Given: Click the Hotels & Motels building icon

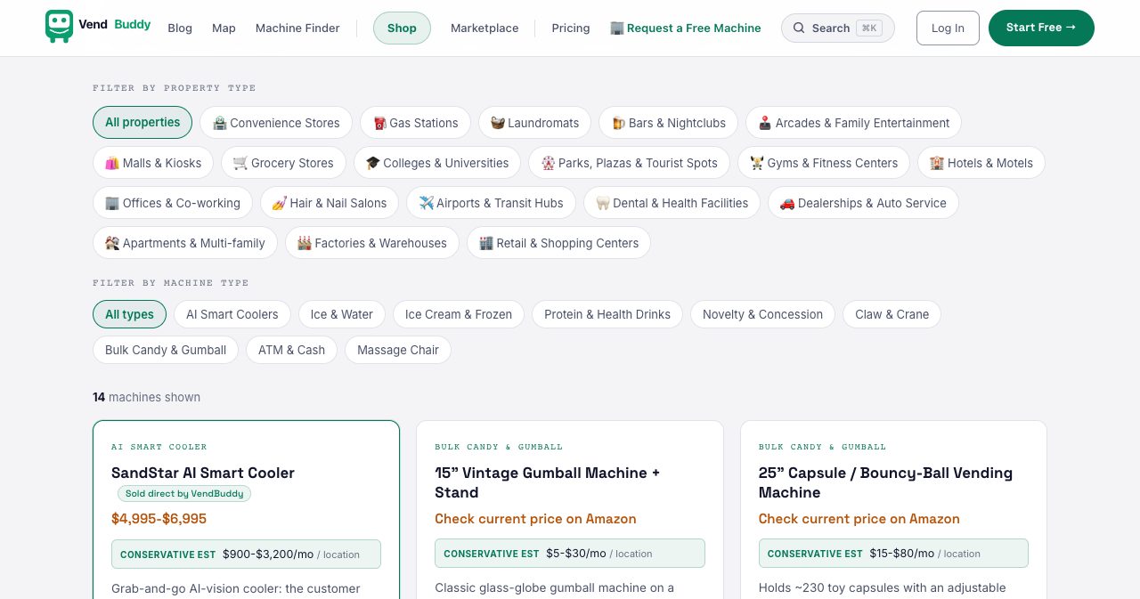Looking at the screenshot, I should point(937,163).
